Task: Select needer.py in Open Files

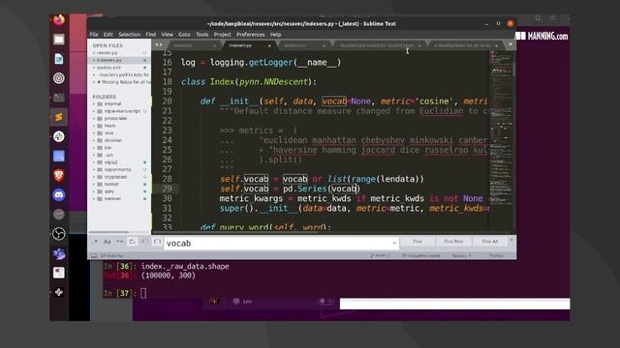Action: pyautogui.click(x=108, y=52)
